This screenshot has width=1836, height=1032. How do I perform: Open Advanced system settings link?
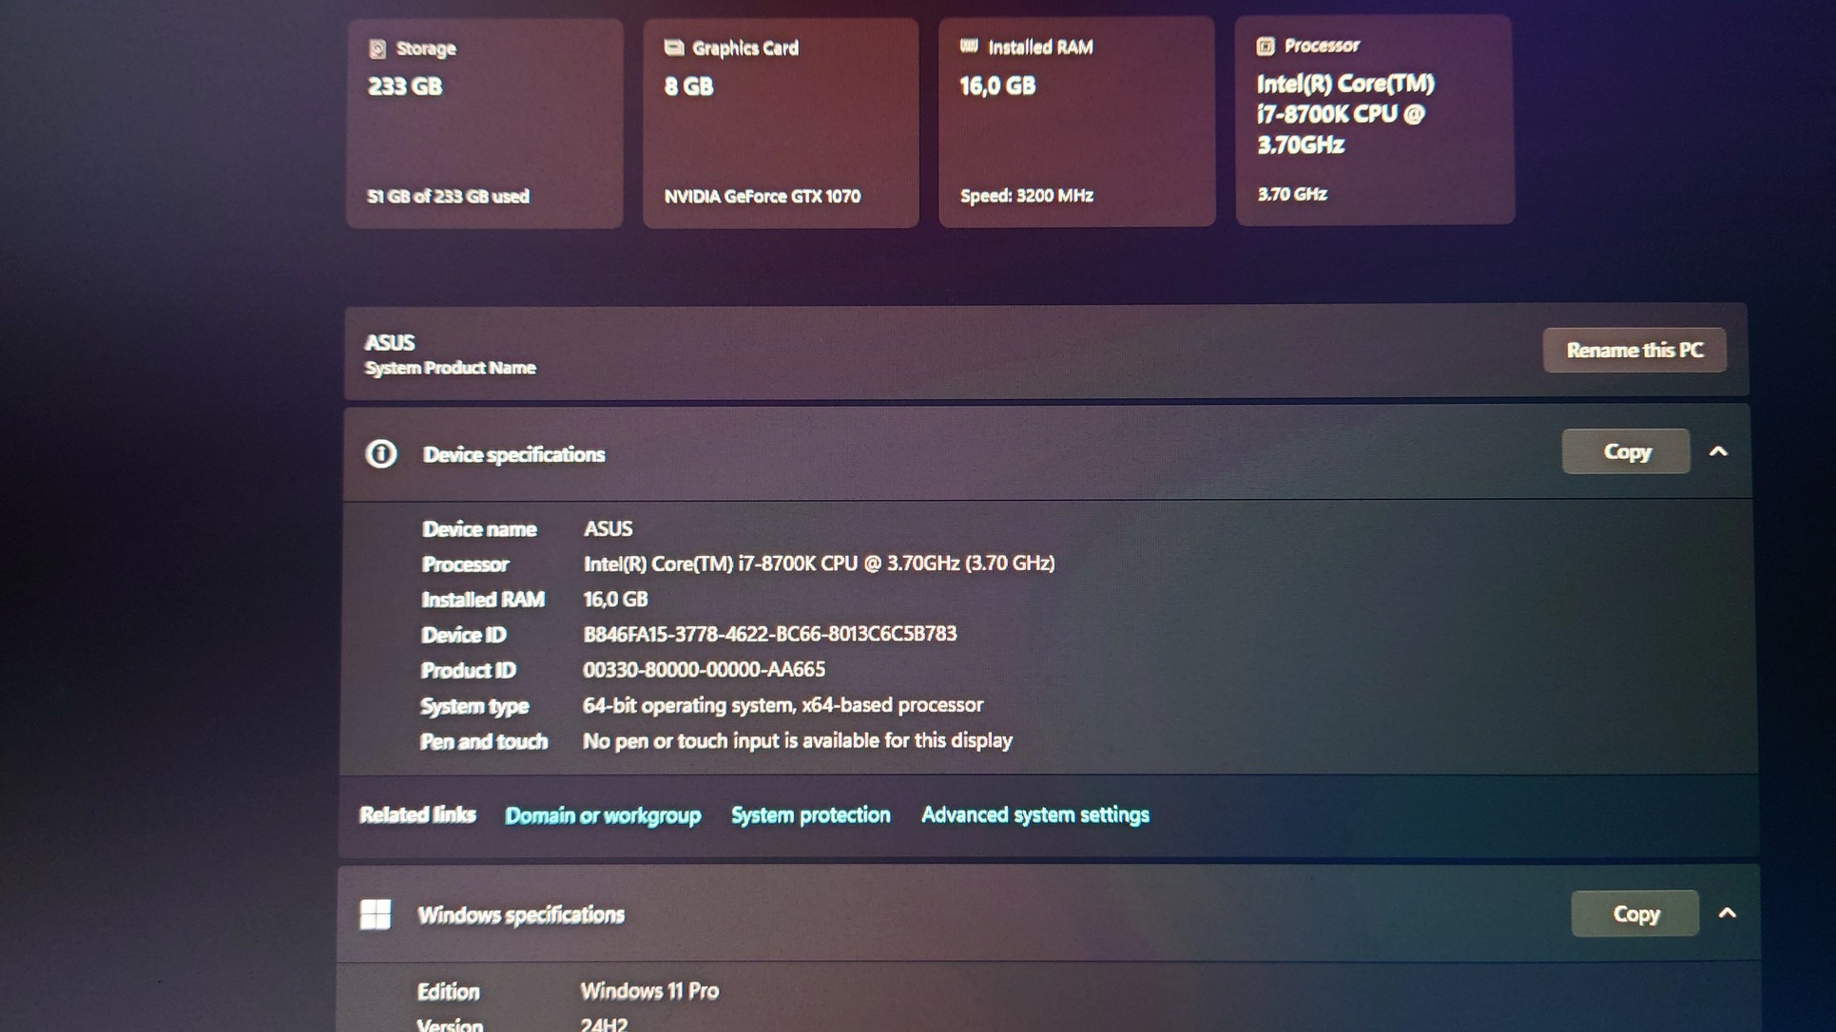point(1034,815)
